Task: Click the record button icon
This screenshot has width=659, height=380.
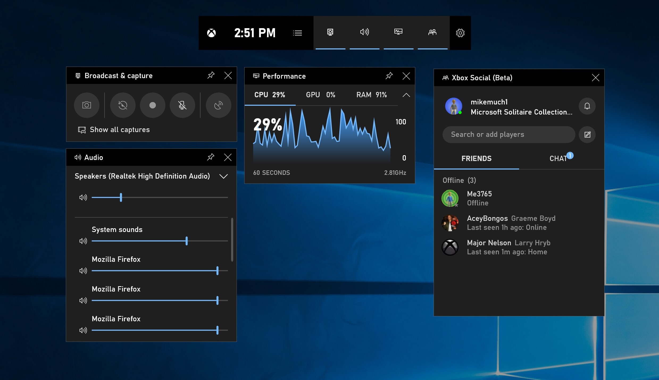Action: point(152,105)
